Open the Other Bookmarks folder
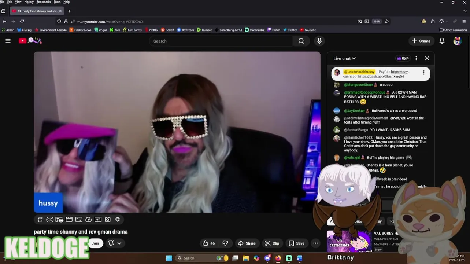 coord(453,30)
